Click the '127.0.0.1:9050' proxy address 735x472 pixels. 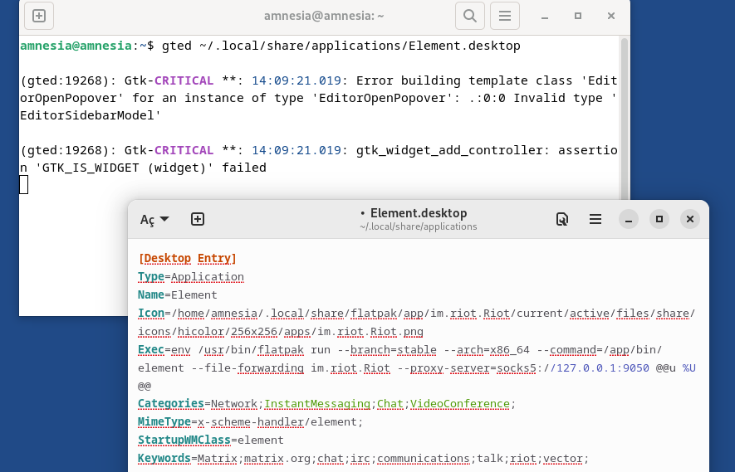[603, 368]
